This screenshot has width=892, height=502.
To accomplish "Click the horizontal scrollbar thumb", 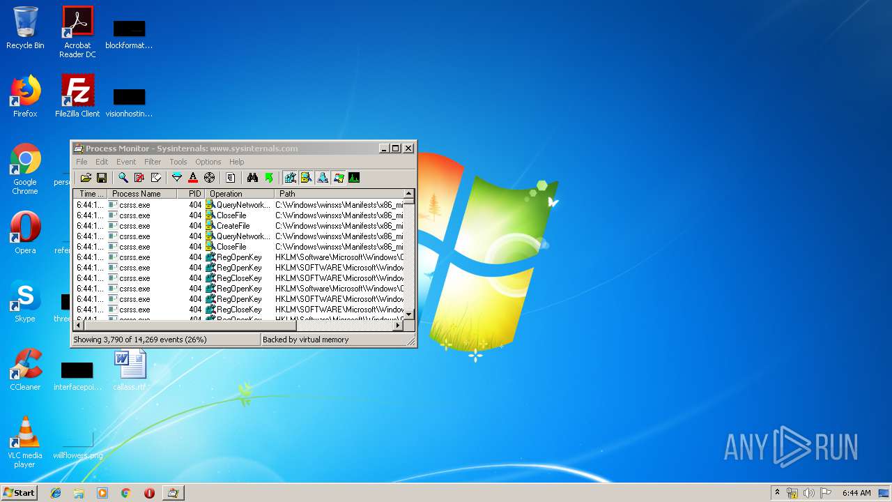I will tap(190, 325).
